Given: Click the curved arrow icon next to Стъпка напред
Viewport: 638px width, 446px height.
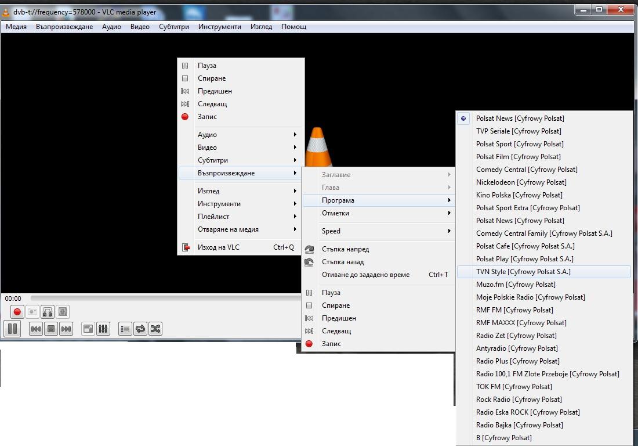Looking at the screenshot, I should click(309, 249).
